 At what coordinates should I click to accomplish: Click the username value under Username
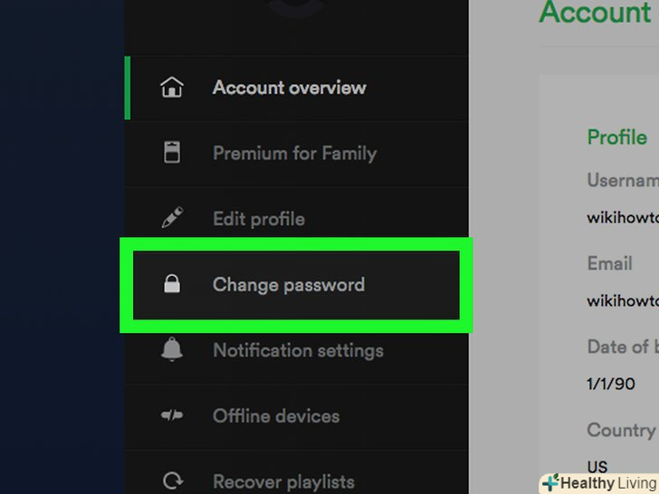pyautogui.click(x=623, y=218)
